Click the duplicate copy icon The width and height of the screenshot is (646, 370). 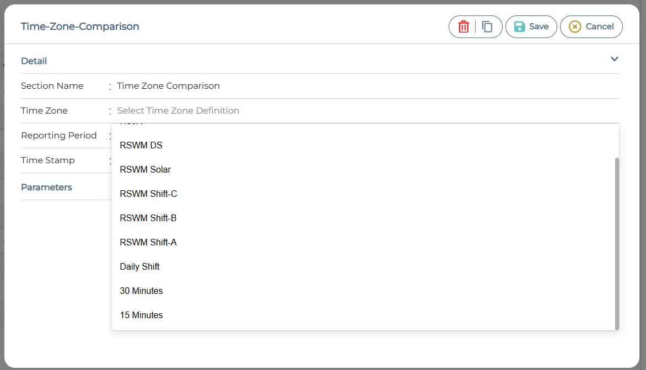(487, 26)
